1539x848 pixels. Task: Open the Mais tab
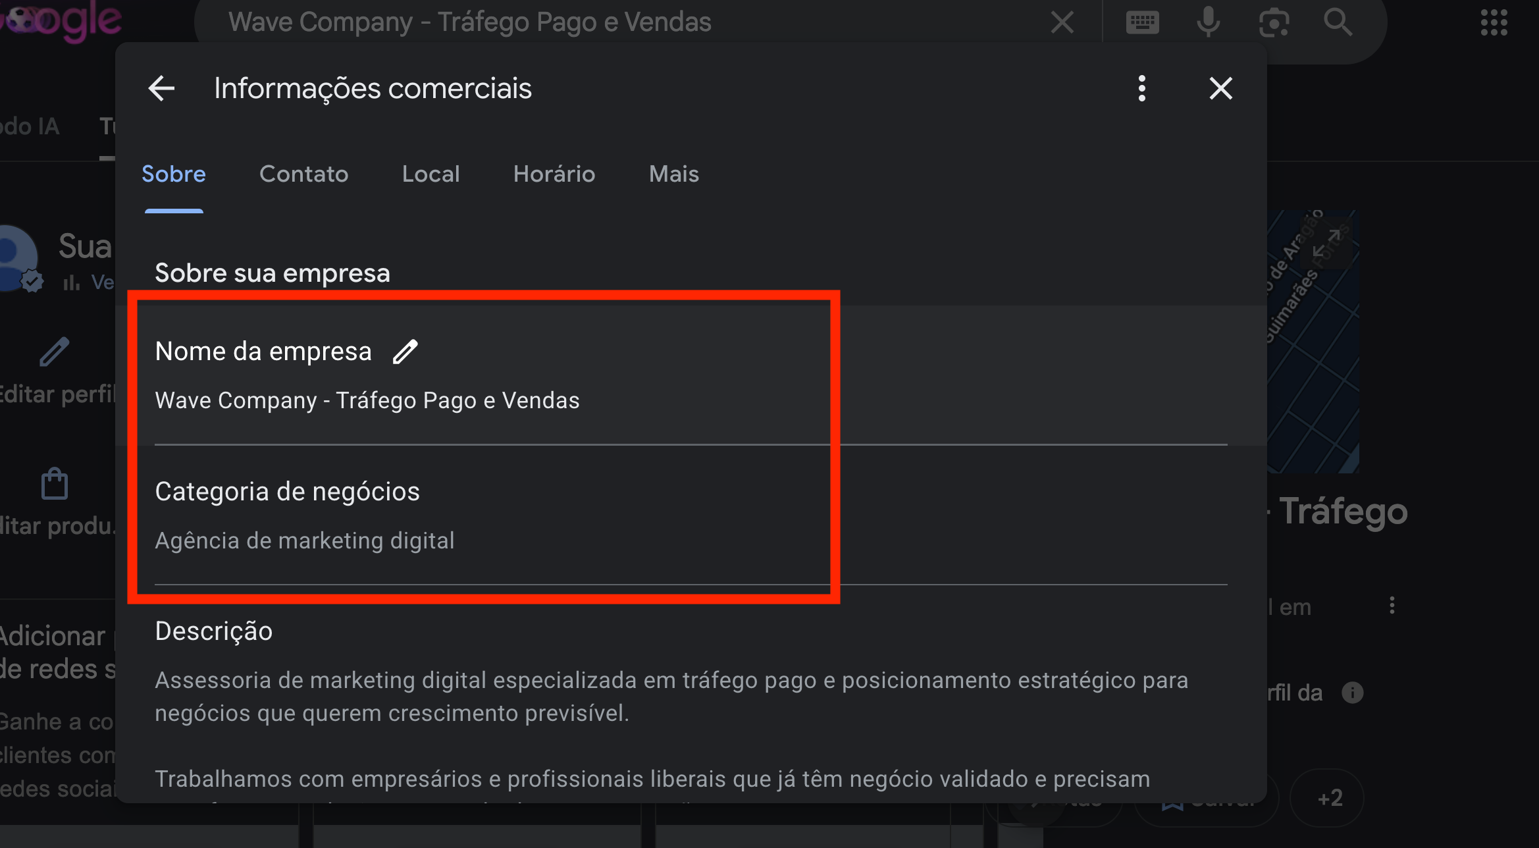674,174
